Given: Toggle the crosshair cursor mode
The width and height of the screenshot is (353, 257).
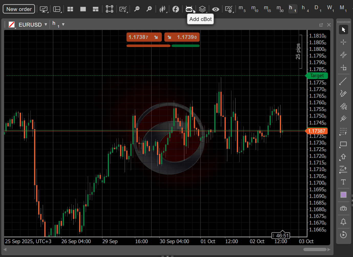Looking at the screenshot, I should click(x=344, y=42).
